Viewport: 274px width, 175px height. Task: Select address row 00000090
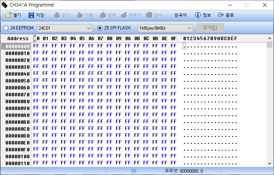pyautogui.click(x=18, y=109)
